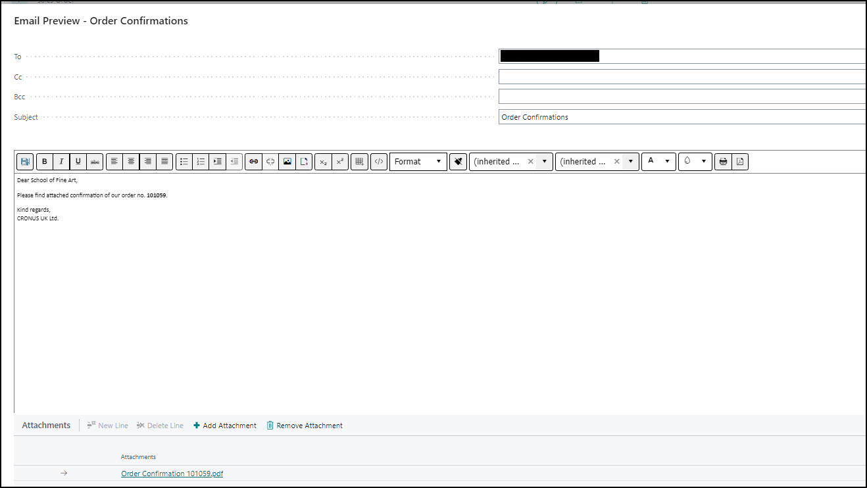Expand the first inherited font dropdown
The image size is (867, 488).
point(544,162)
